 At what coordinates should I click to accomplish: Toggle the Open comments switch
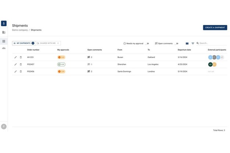(176, 44)
